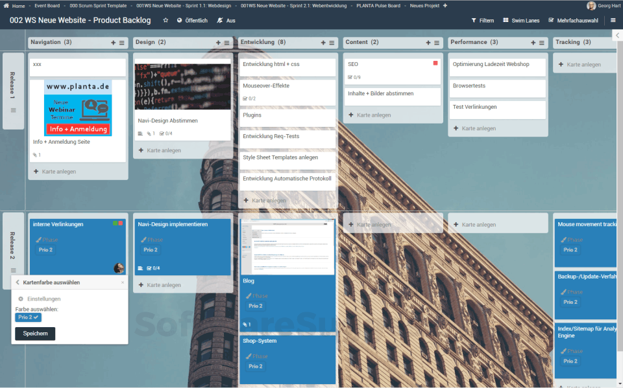Open the Test Verlinkungen card
623x388 pixels.
point(498,110)
